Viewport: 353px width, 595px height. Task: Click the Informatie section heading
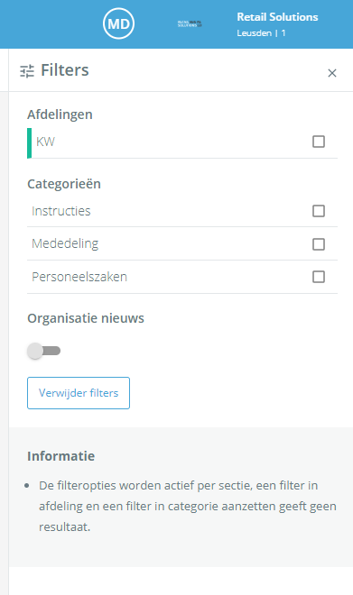[x=60, y=456]
